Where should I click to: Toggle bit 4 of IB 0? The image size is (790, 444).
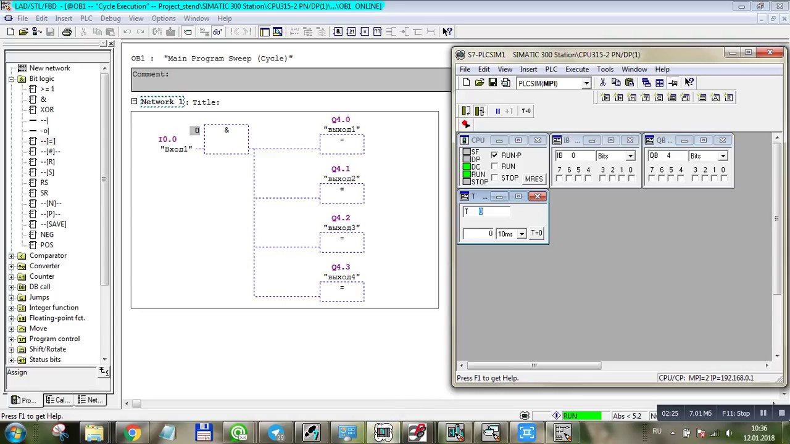588,179
